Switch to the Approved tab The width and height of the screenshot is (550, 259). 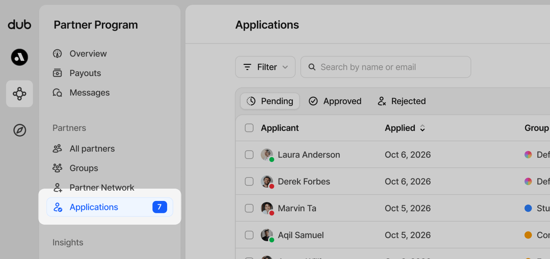click(335, 101)
